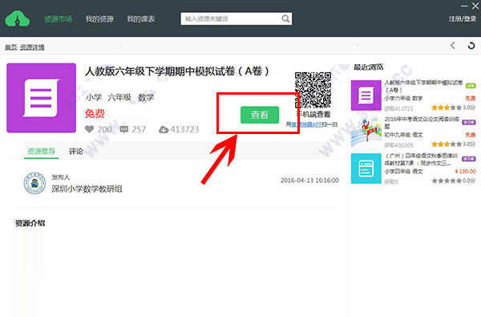
Task: Click the publisher round avatar
Action: pos(34,183)
